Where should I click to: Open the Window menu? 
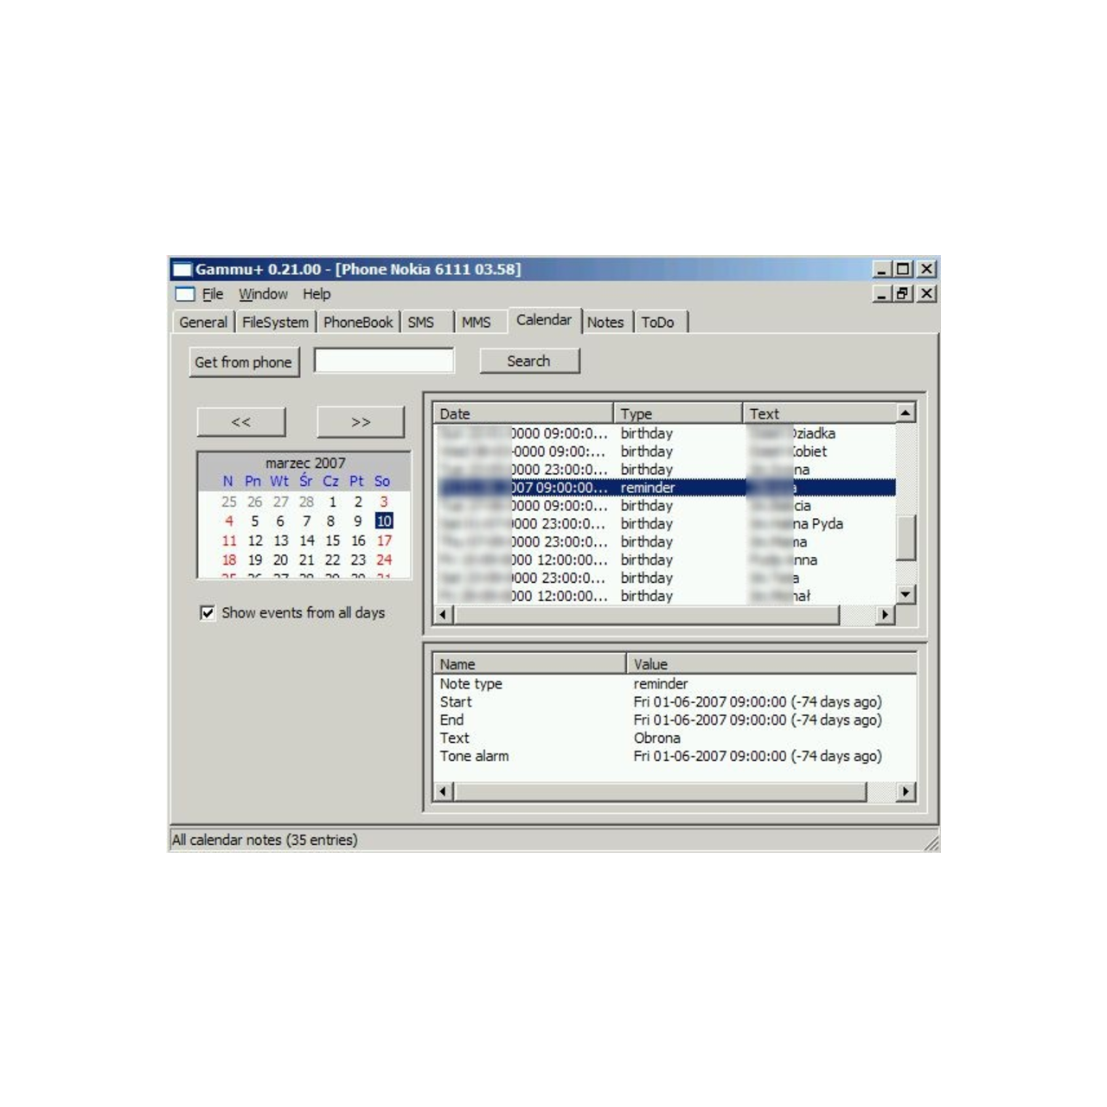pyautogui.click(x=263, y=294)
